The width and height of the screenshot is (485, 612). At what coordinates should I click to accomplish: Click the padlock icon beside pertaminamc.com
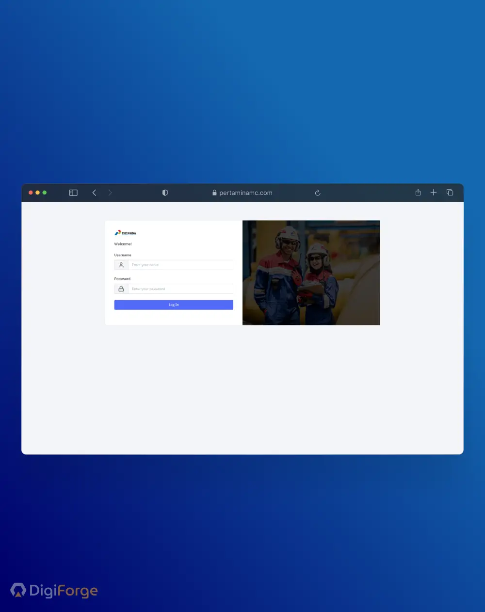click(x=214, y=193)
